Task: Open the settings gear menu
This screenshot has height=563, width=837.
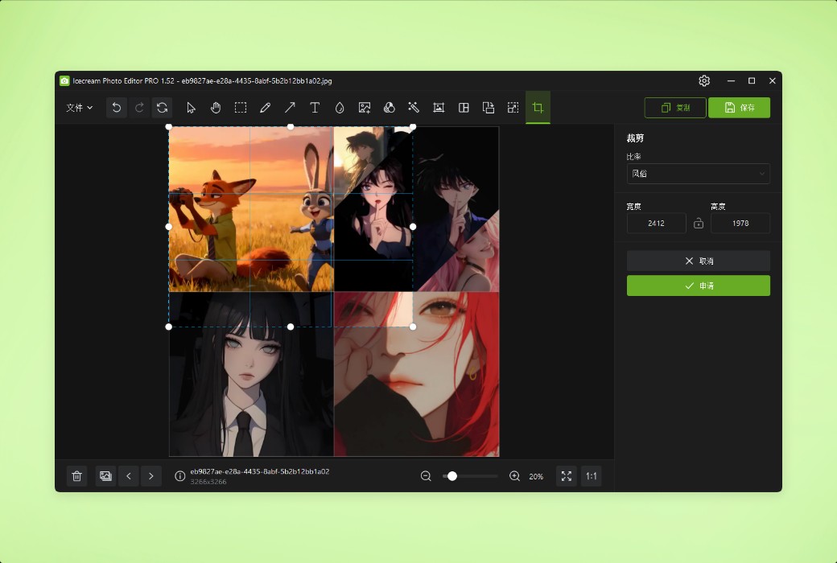Action: point(704,80)
